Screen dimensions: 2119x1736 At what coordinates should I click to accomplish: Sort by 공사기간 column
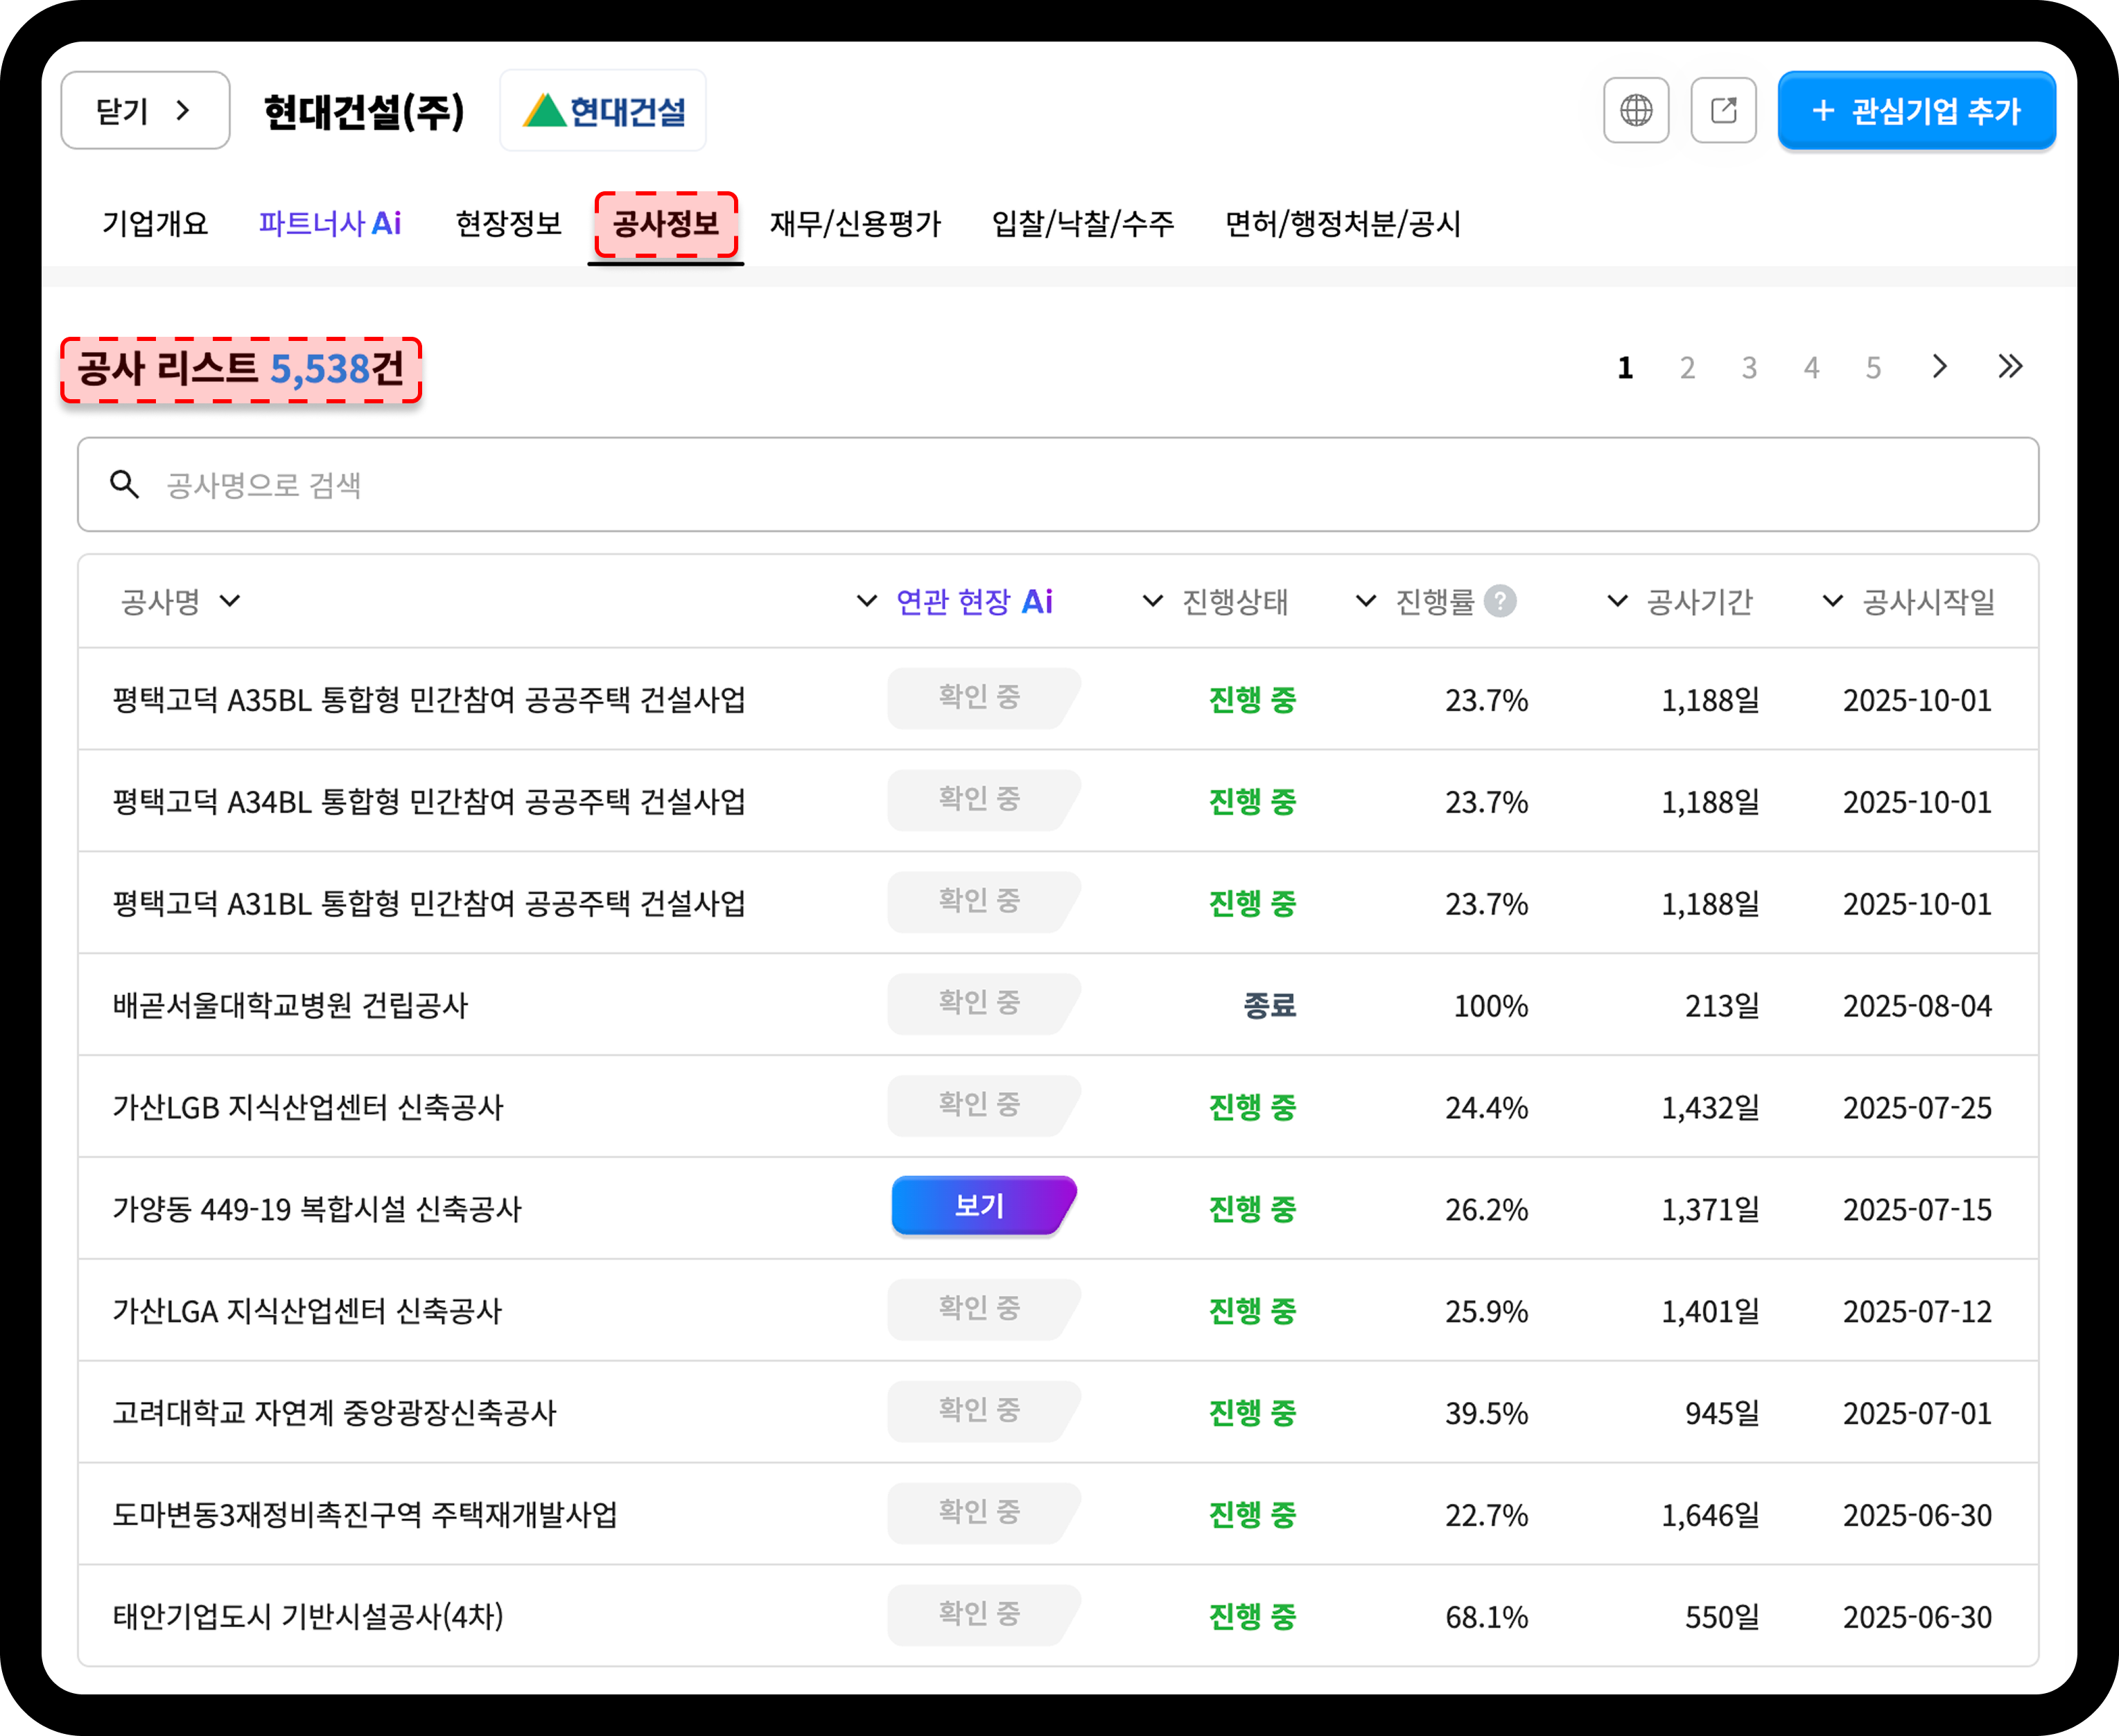point(1680,601)
